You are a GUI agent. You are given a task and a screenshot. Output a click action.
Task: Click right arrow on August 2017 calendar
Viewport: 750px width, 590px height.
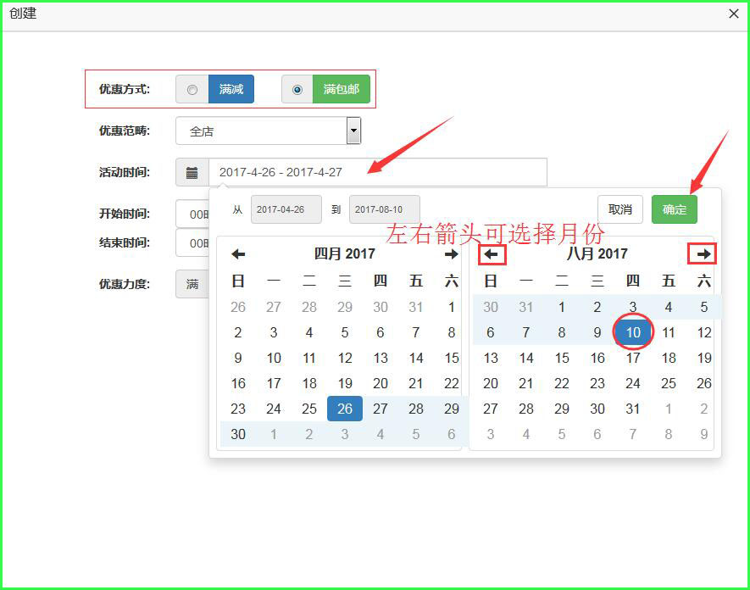coord(703,253)
